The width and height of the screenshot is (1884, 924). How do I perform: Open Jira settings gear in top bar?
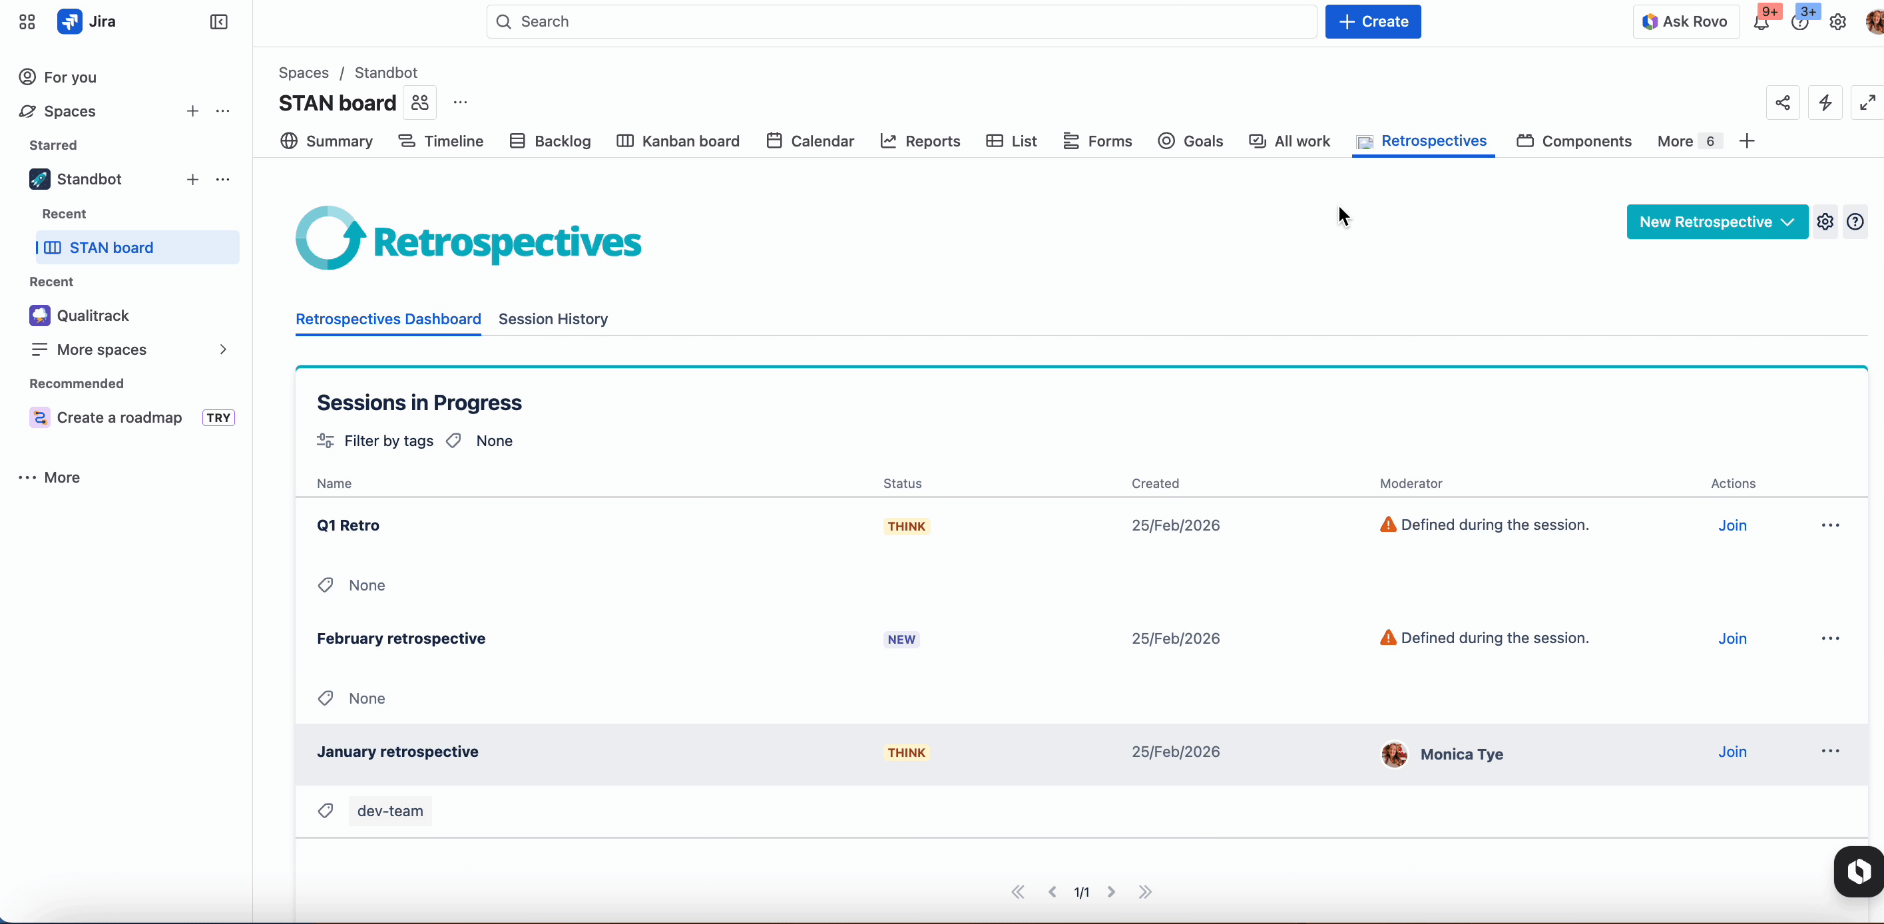coord(1839,21)
